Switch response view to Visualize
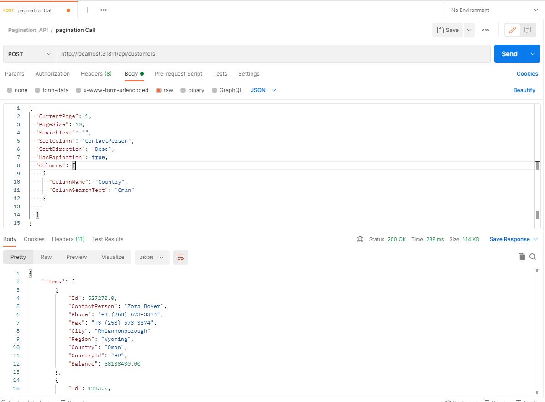Image resolution: width=545 pixels, height=402 pixels. [113, 257]
